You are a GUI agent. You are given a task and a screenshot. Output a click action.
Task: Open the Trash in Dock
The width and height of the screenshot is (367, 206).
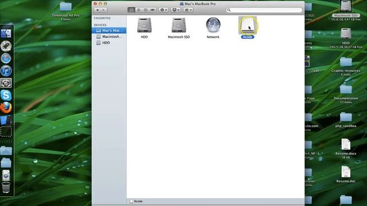pyautogui.click(x=6, y=187)
